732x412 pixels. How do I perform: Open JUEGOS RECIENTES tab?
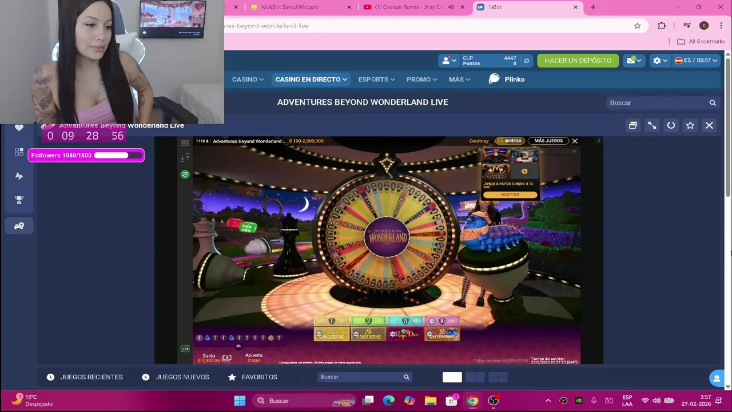coord(85,377)
